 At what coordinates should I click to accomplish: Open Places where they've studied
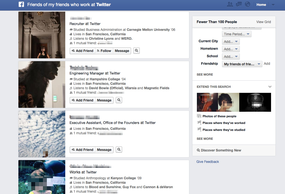[x=224, y=130]
